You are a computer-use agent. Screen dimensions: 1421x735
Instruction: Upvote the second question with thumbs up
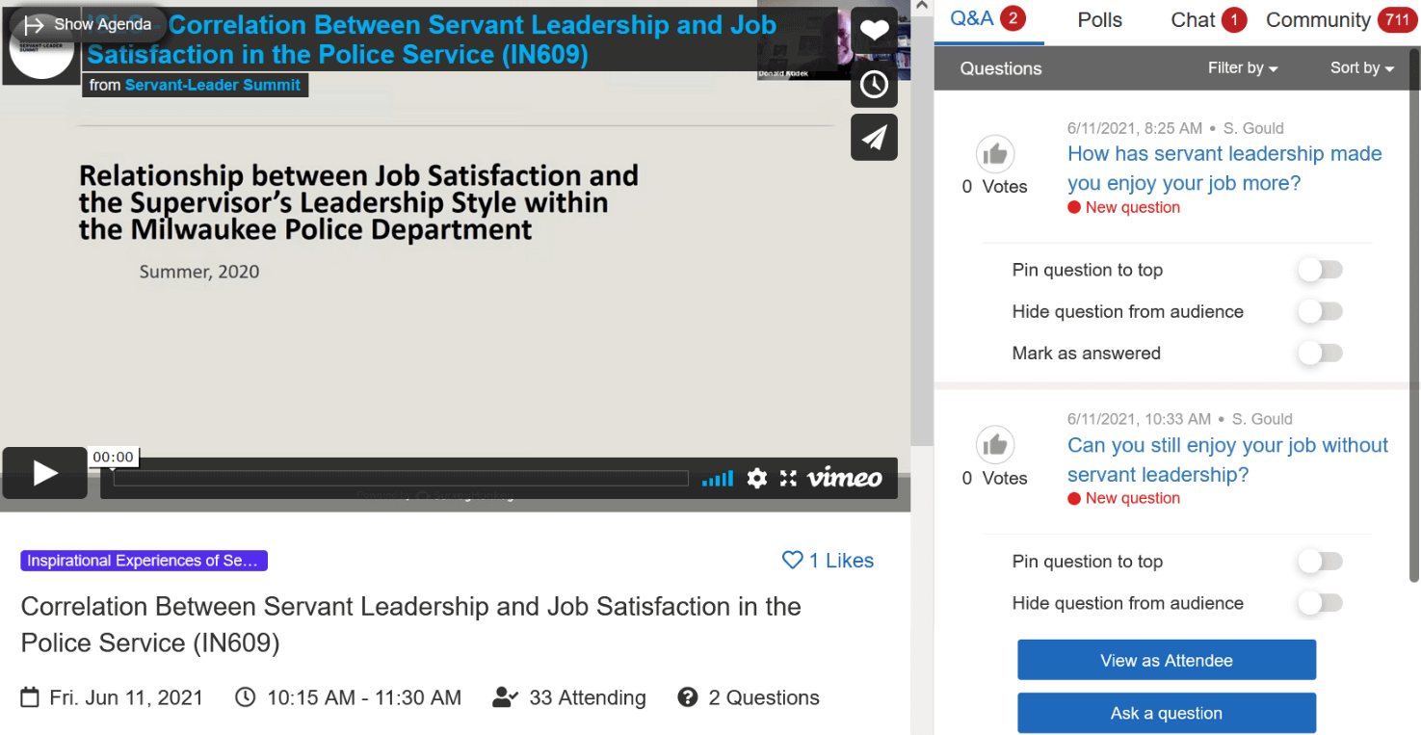pos(995,445)
